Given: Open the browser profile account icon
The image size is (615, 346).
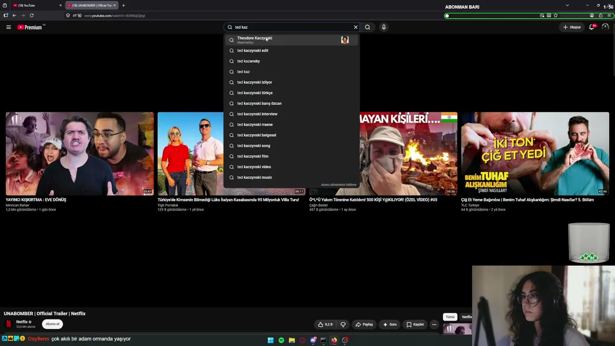Looking at the screenshot, I should coord(592,15).
